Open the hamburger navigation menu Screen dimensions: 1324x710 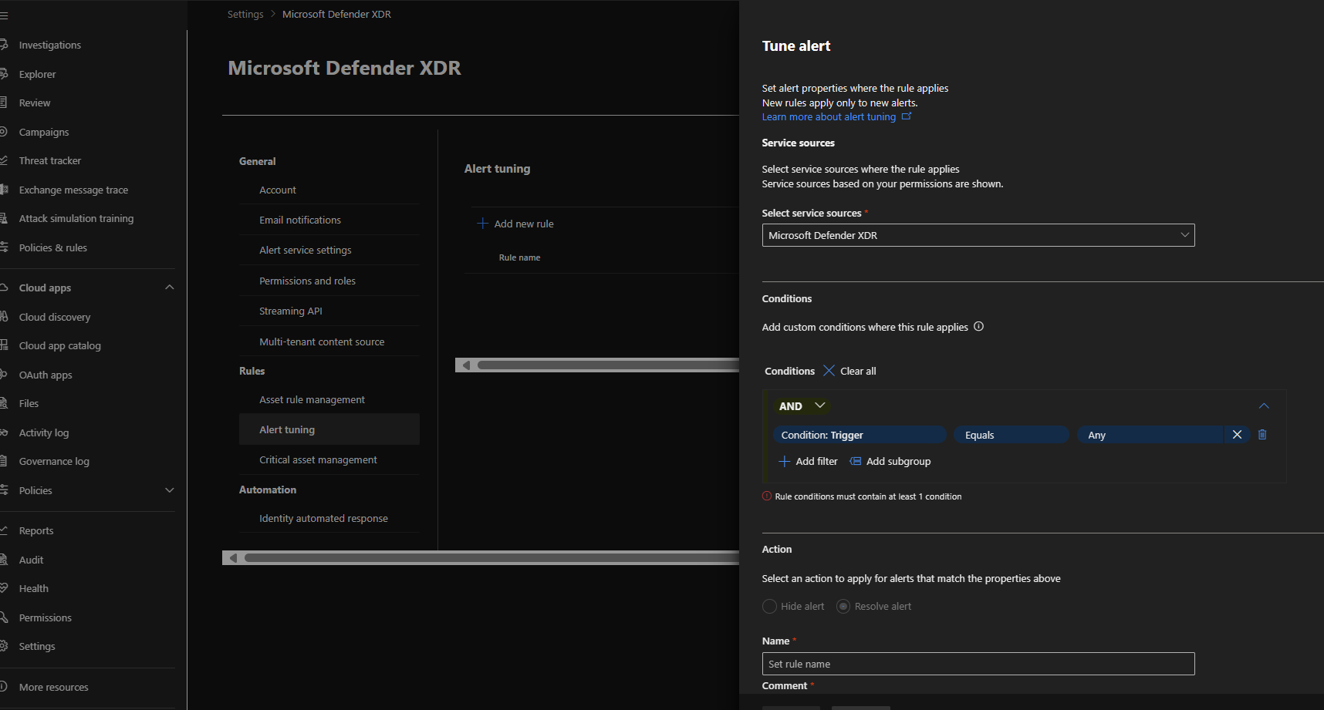[4, 15]
